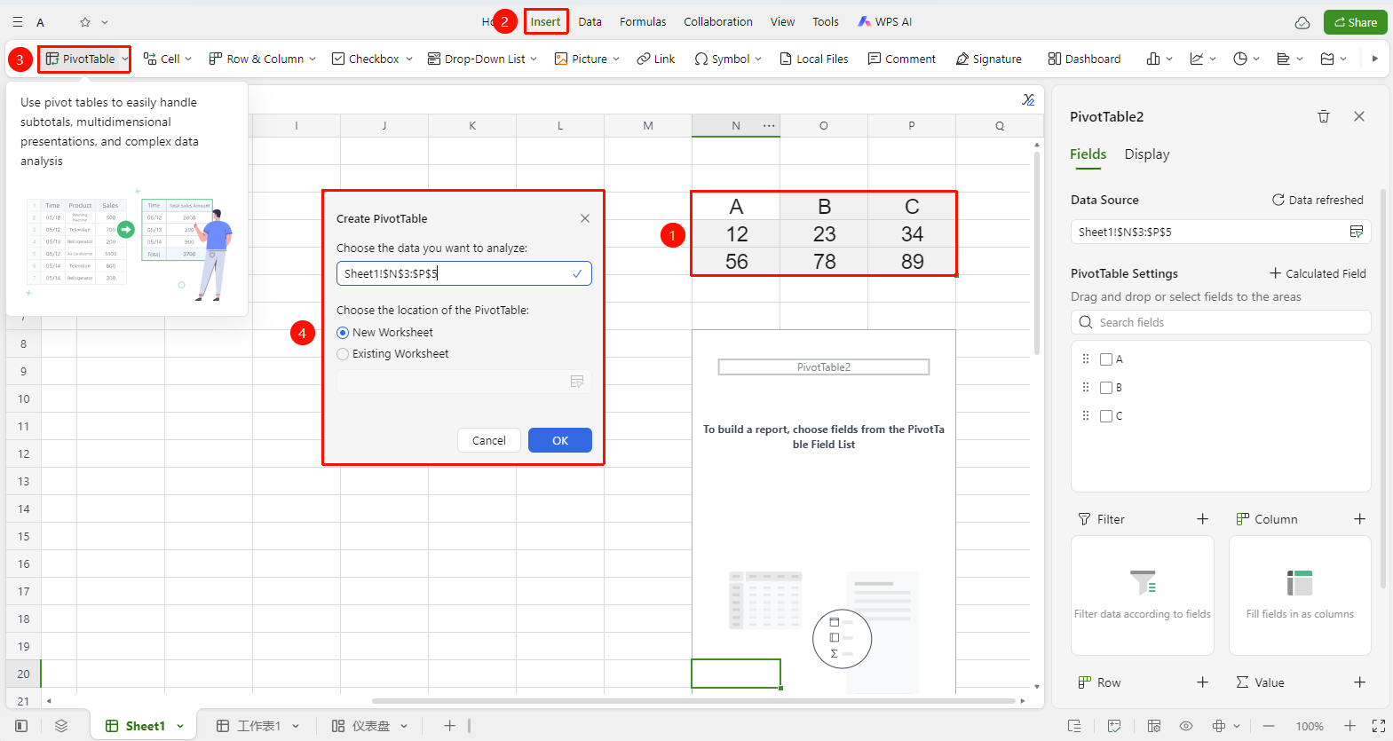The image size is (1393, 741).
Task: Insert a Link
Action: coord(655,59)
